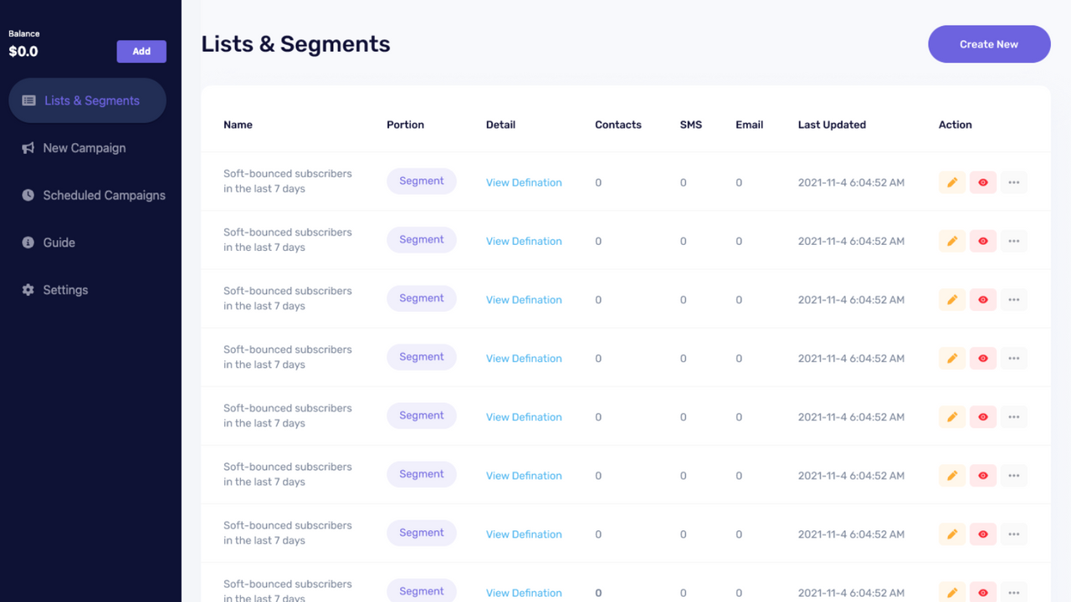Open Settings using the gear icon
1071x602 pixels.
click(x=28, y=289)
